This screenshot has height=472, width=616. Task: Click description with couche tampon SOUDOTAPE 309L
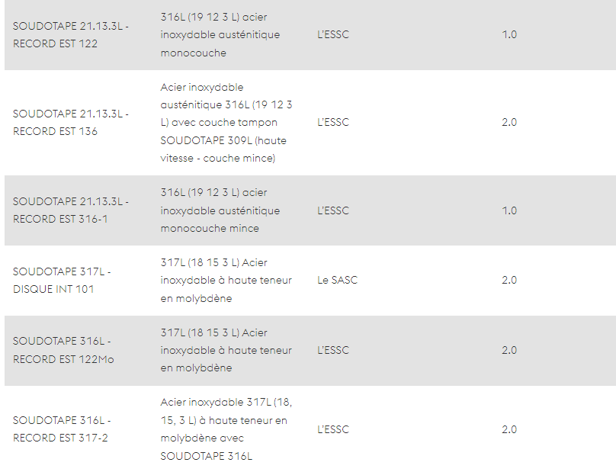226,123
